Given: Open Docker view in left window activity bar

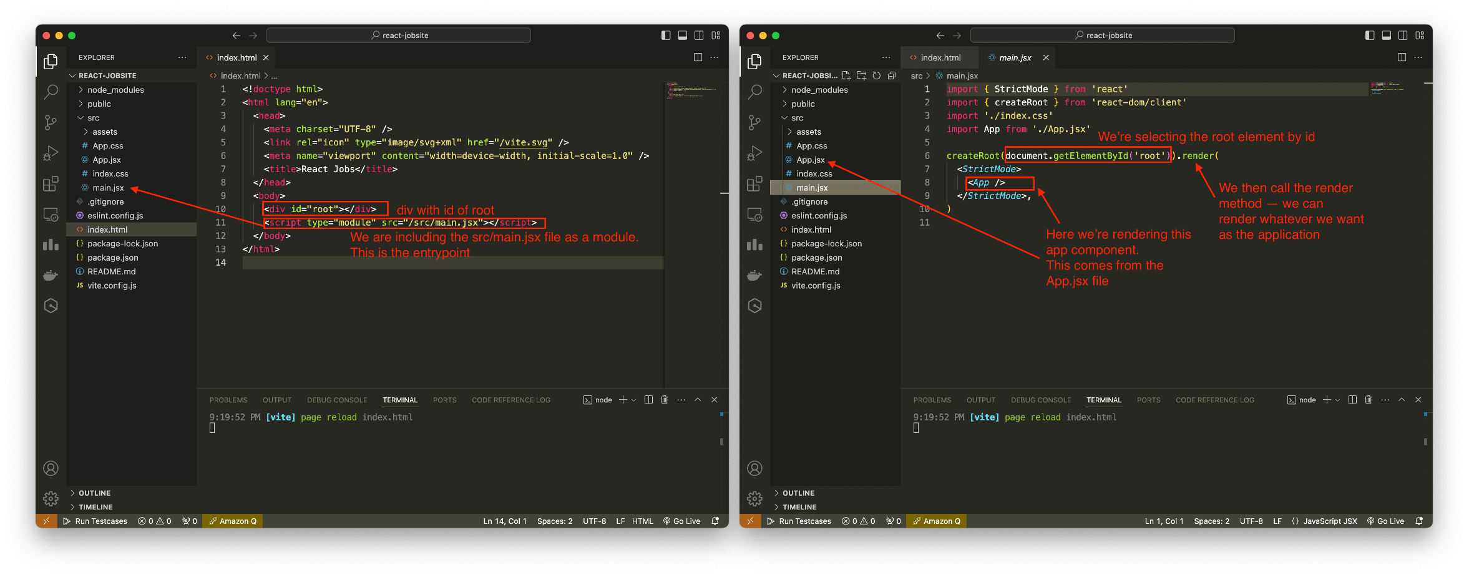Looking at the screenshot, I should coord(51,275).
